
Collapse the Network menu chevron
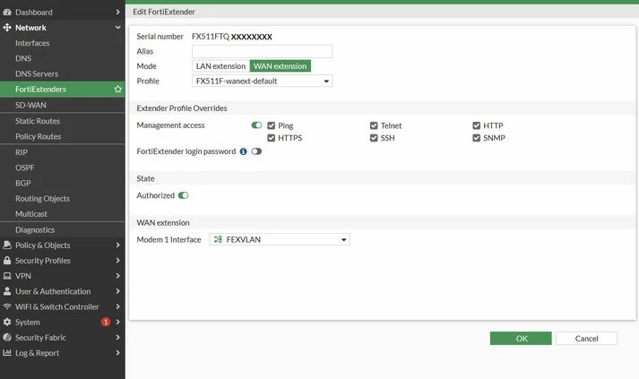click(x=117, y=28)
